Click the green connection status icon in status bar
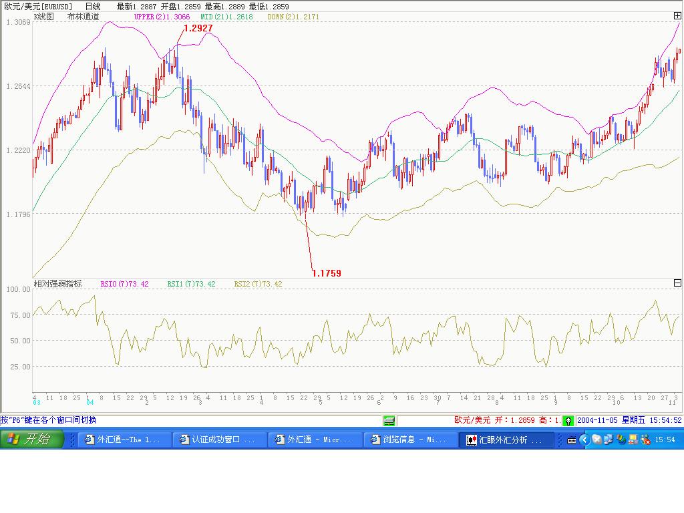Screen dimensions: 684x513 tap(389, 421)
